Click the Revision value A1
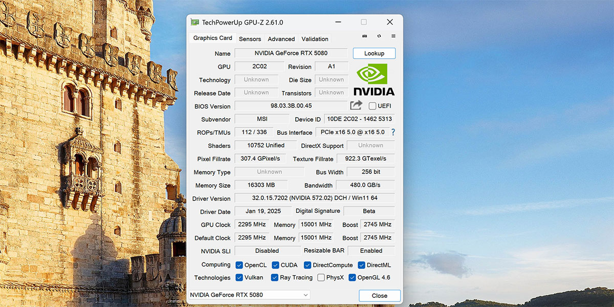The image size is (614, 307). [x=331, y=67]
